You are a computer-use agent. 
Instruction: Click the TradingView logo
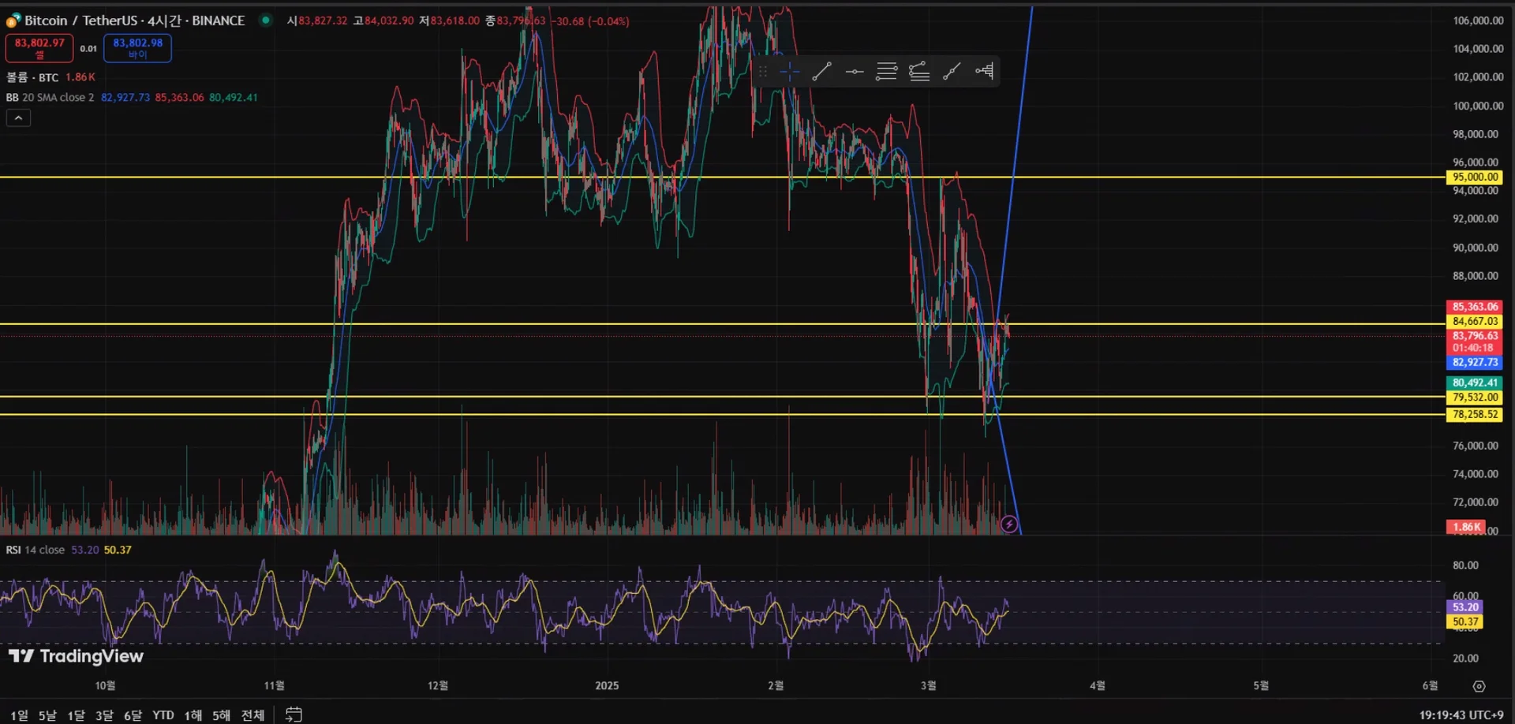[x=76, y=656]
